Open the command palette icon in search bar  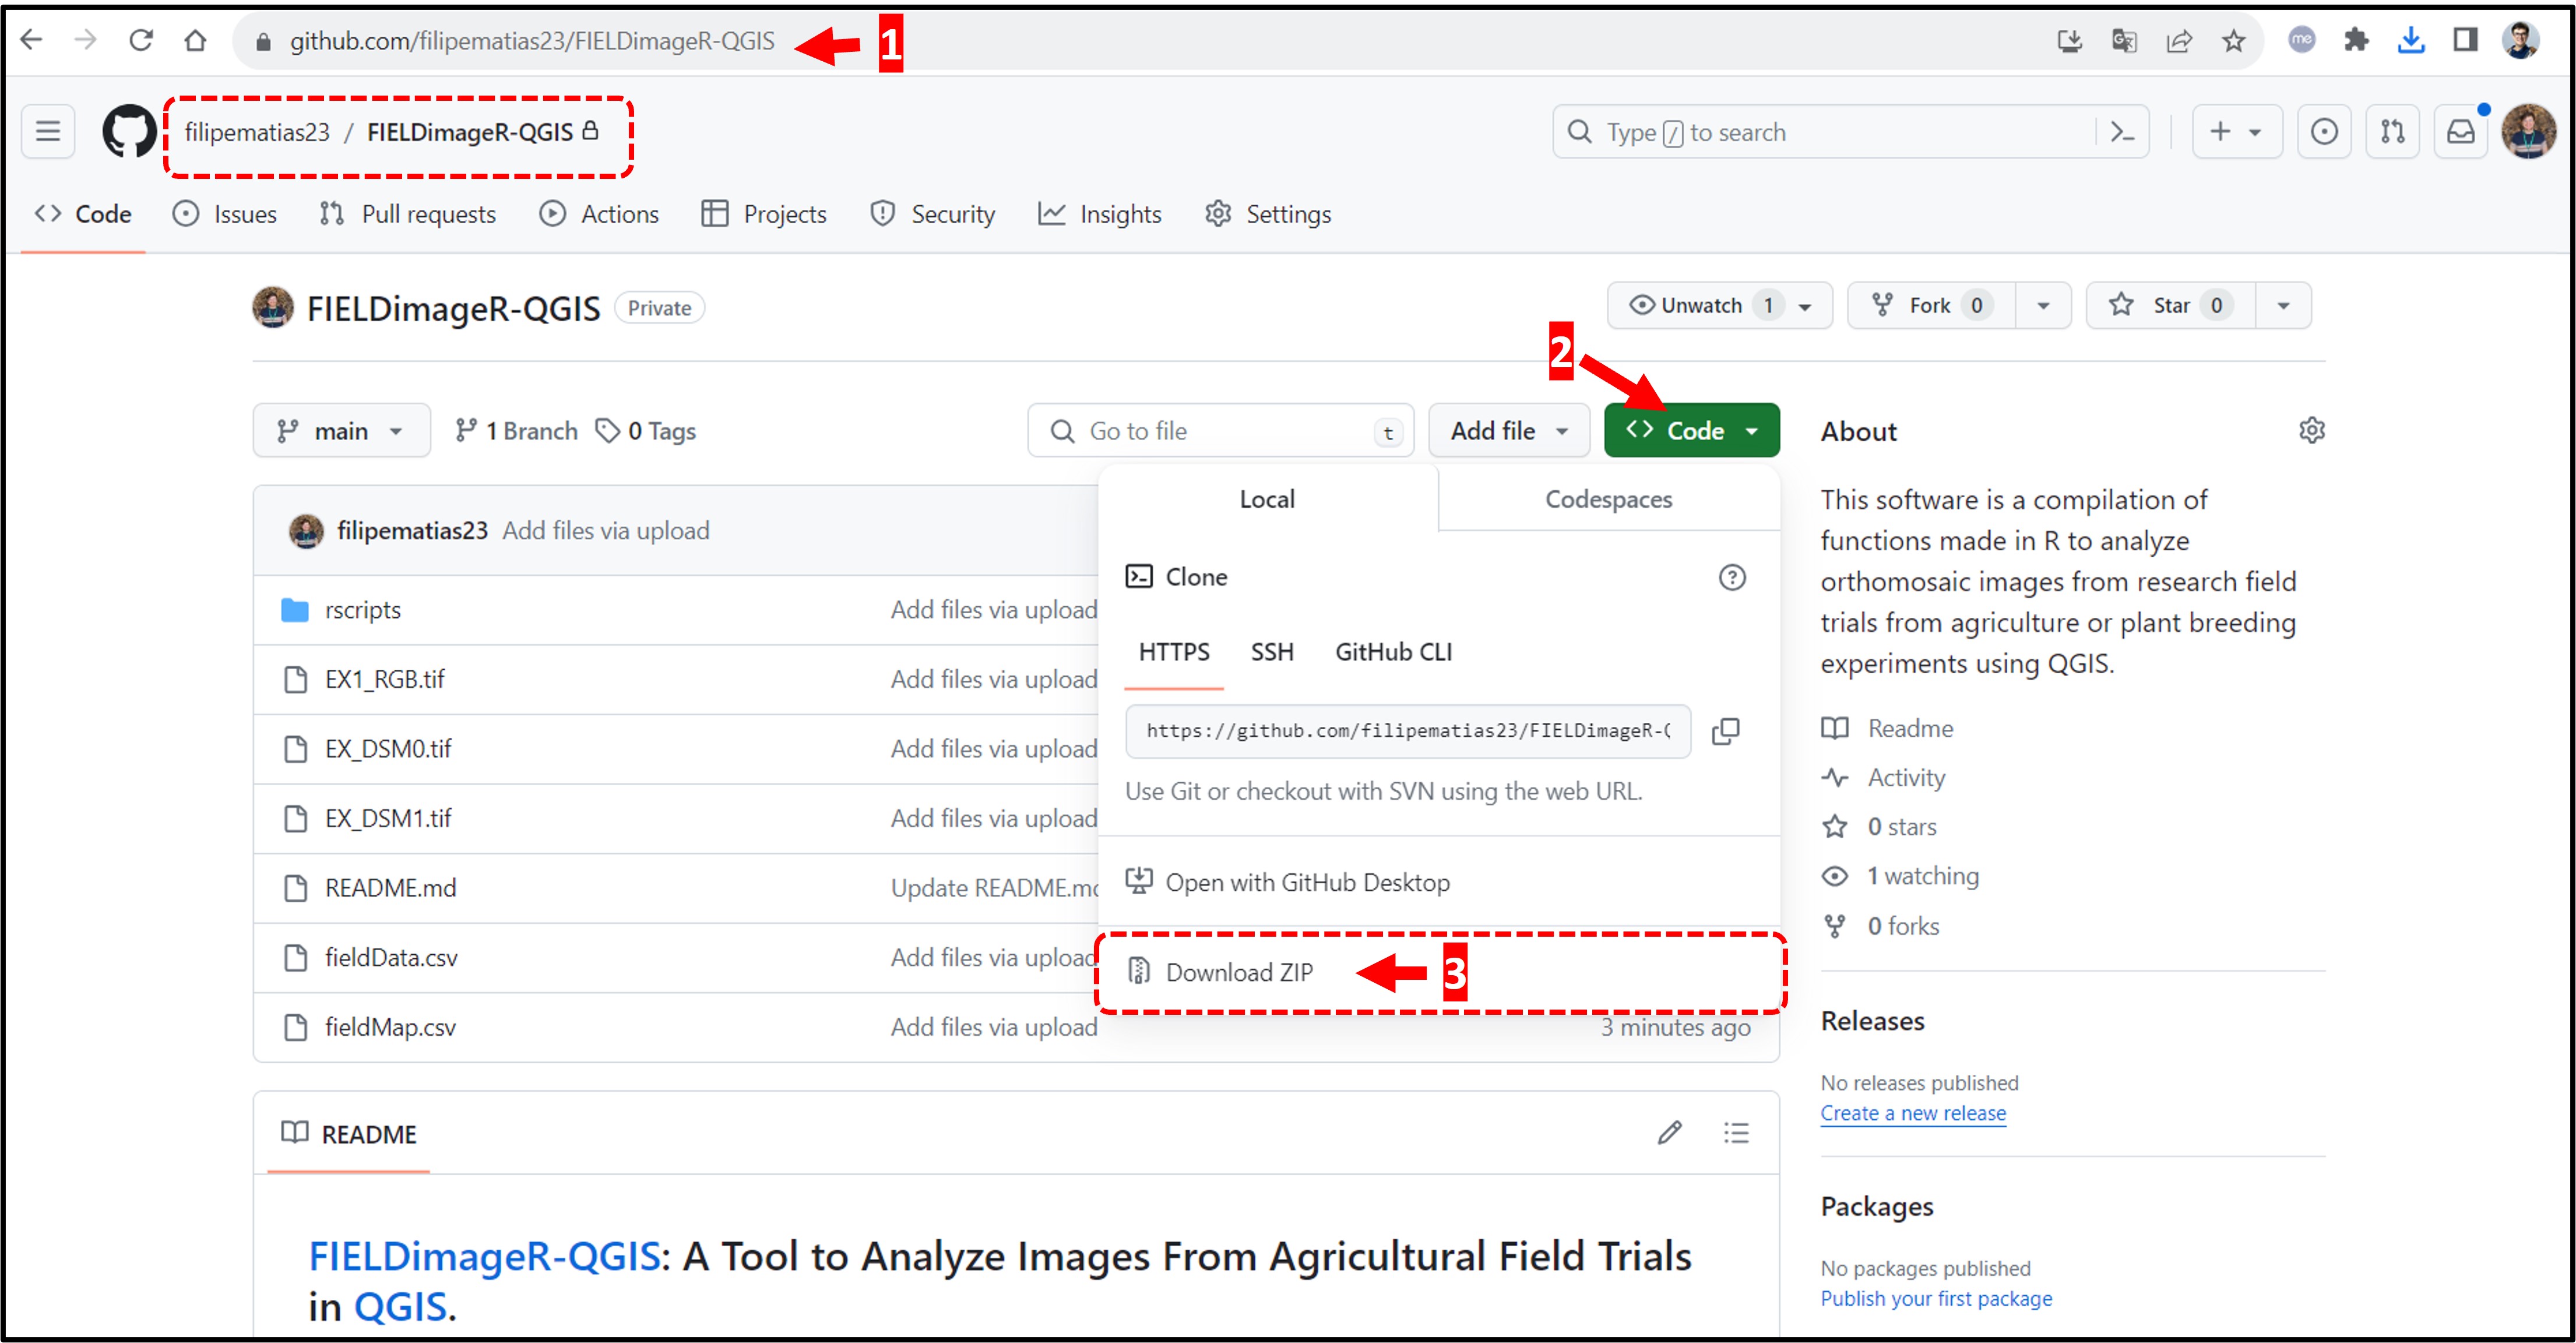click(x=2122, y=131)
